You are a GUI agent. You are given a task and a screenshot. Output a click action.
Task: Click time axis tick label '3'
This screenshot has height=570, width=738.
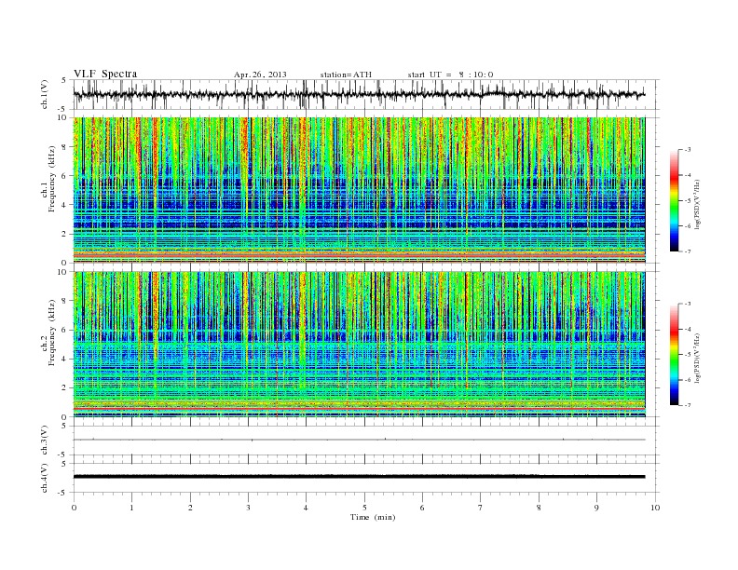point(248,508)
